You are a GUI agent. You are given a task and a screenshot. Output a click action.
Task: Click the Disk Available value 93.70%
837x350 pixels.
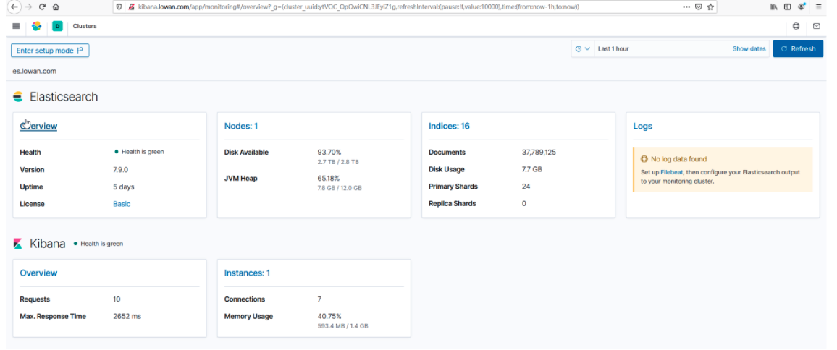pyautogui.click(x=329, y=152)
